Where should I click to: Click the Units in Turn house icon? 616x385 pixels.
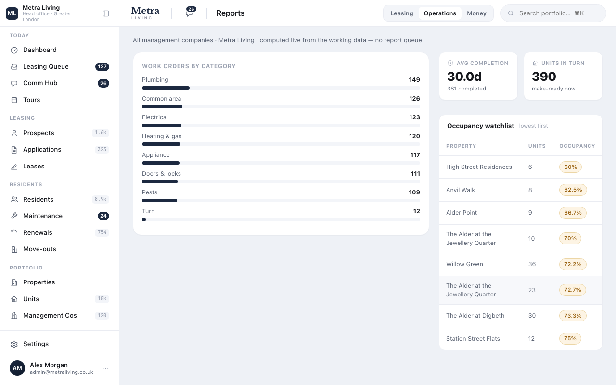535,63
